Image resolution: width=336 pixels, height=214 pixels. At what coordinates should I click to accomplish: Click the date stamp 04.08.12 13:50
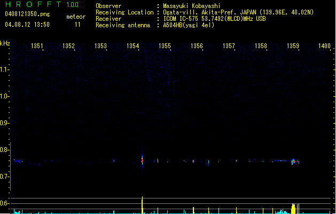27,25
